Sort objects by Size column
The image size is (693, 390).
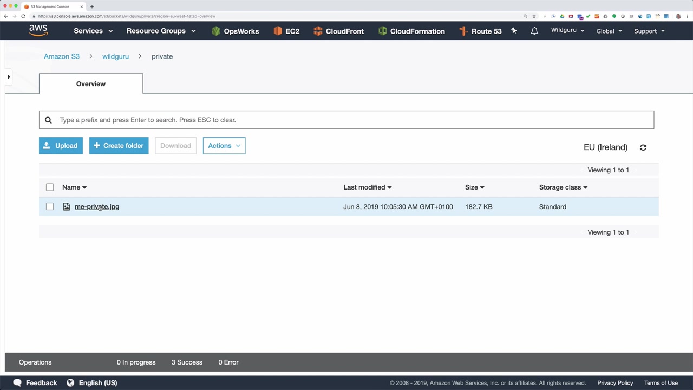[x=474, y=187]
